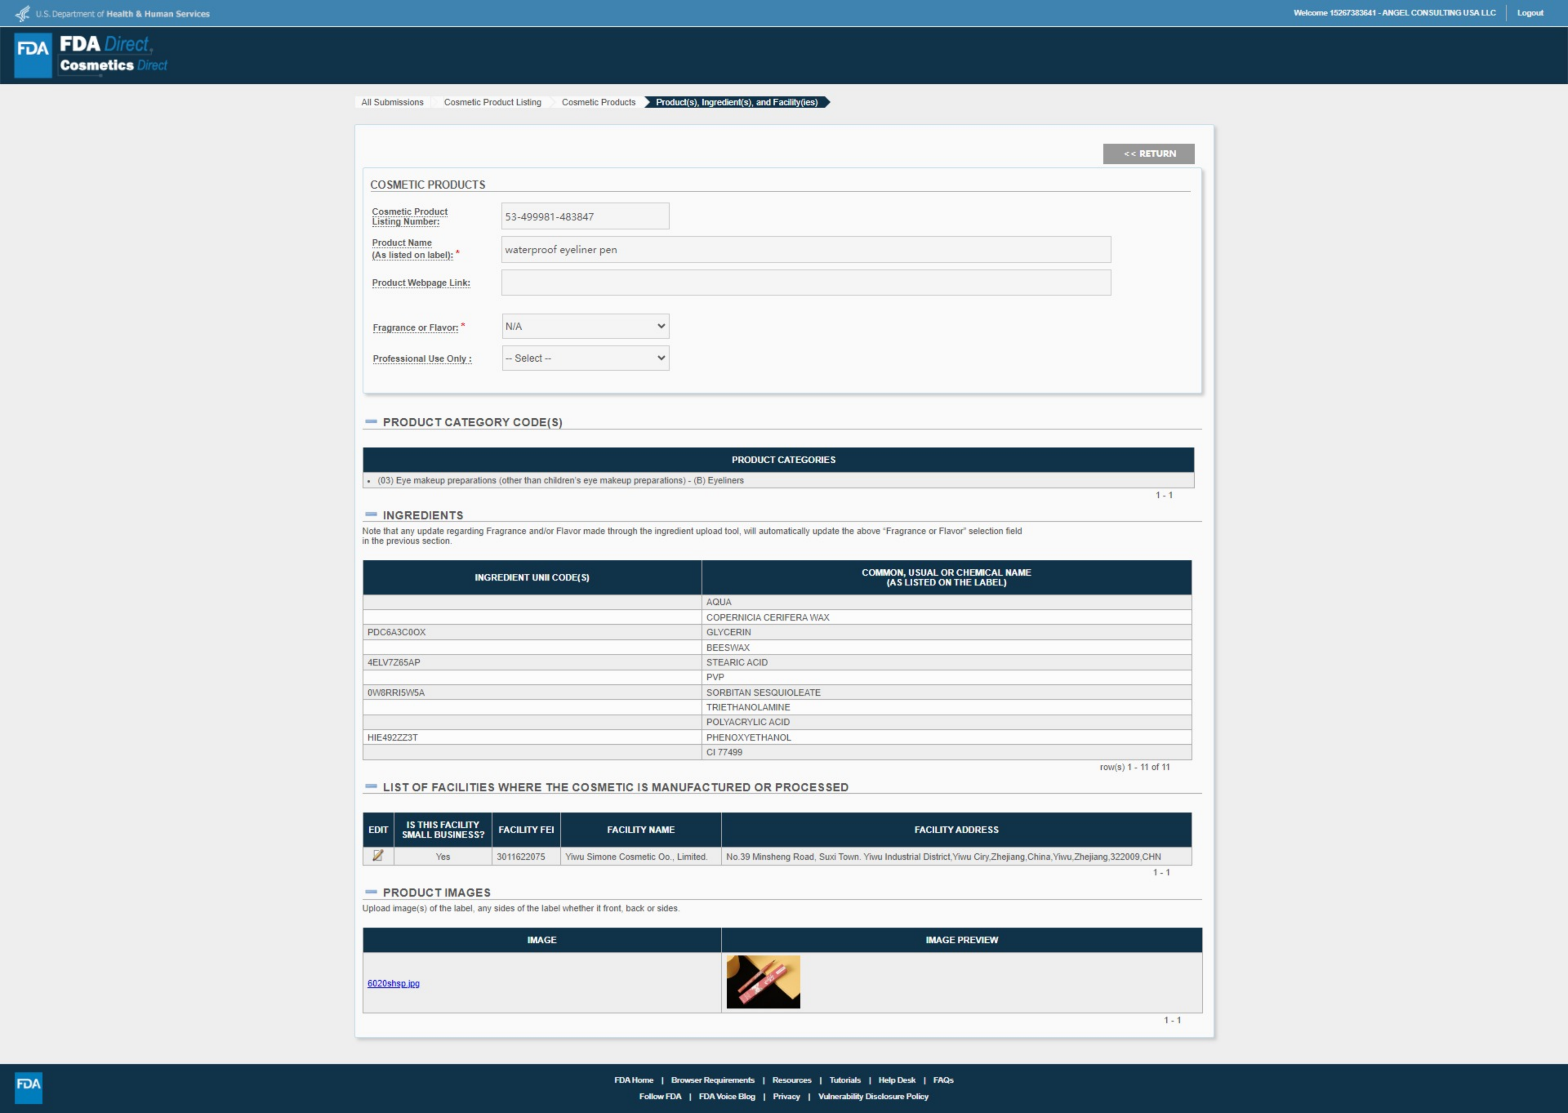Go to All Submissions breadcrumb
The width and height of the screenshot is (1568, 1113).
392,102
